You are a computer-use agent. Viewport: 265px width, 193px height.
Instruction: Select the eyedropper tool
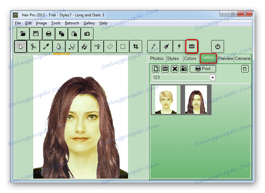(46, 46)
